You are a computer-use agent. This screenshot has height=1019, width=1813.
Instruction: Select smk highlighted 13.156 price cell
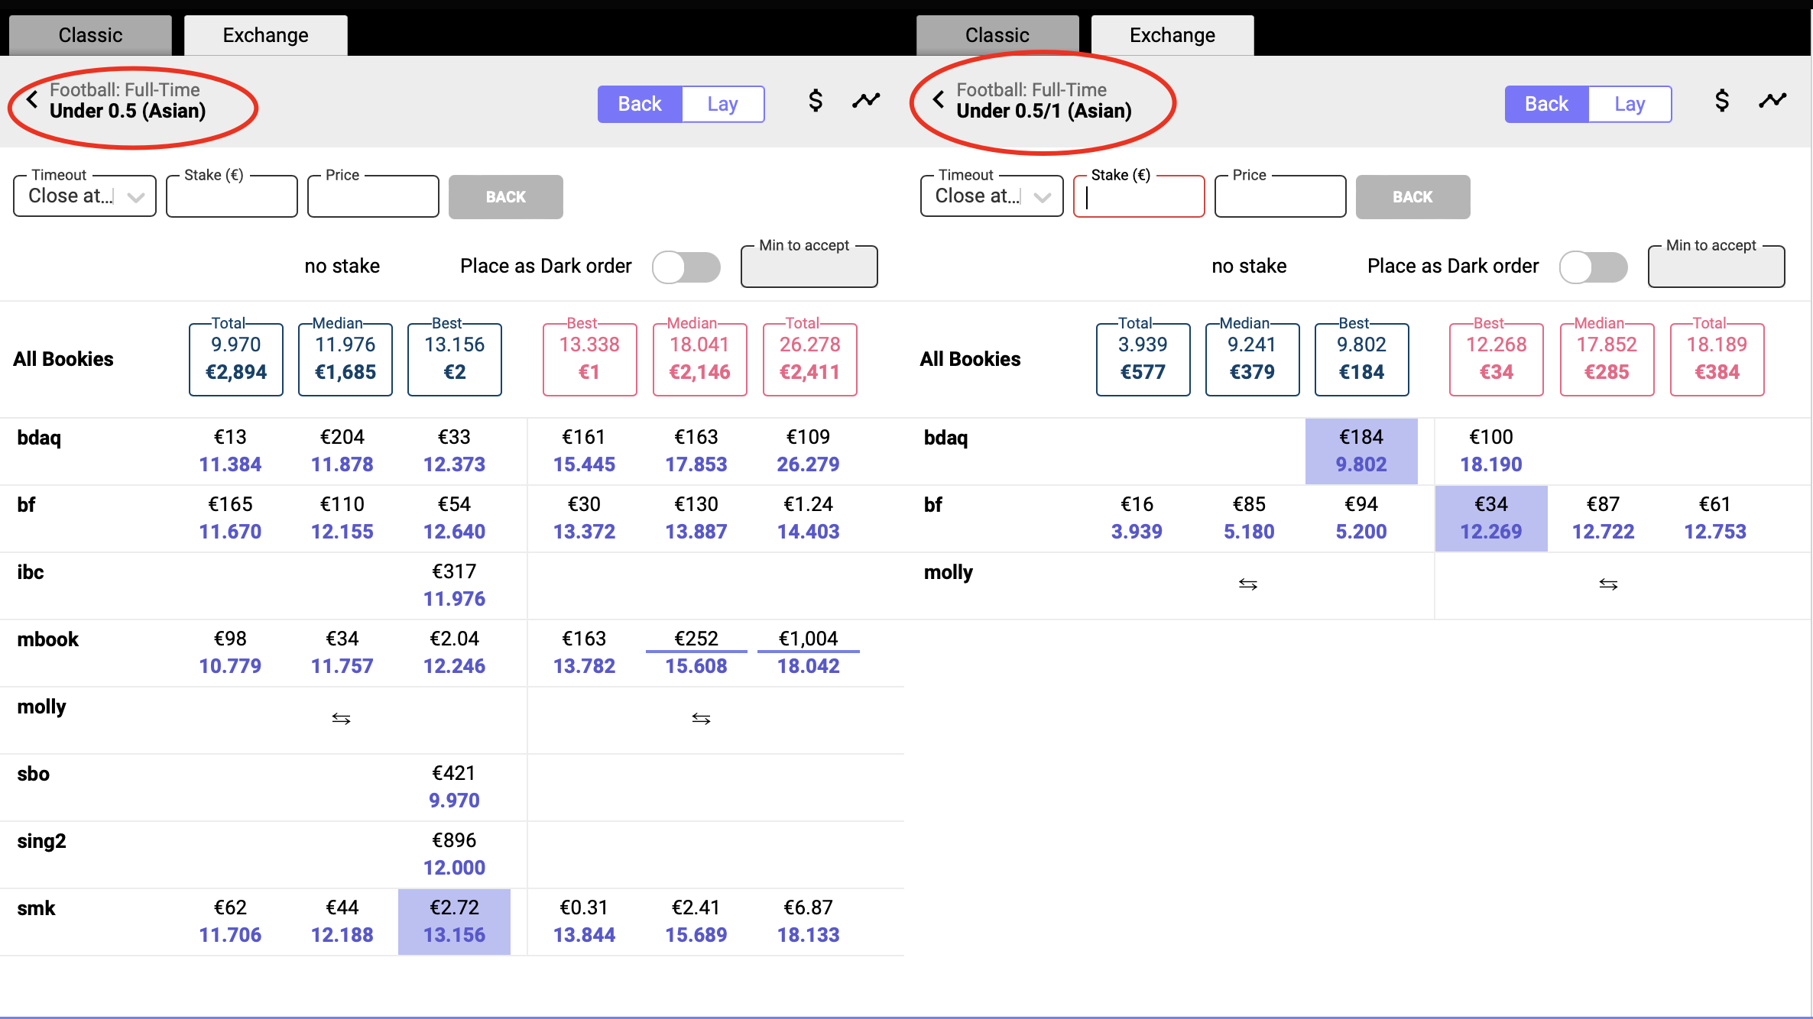coord(454,921)
